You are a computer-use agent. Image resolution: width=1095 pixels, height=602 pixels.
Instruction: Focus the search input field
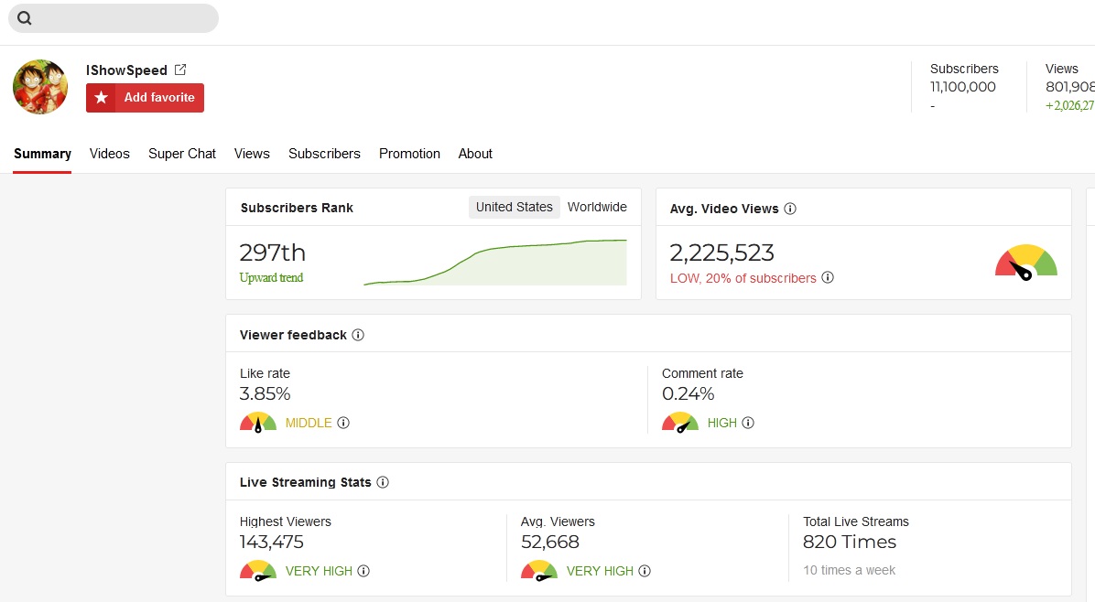tap(114, 18)
